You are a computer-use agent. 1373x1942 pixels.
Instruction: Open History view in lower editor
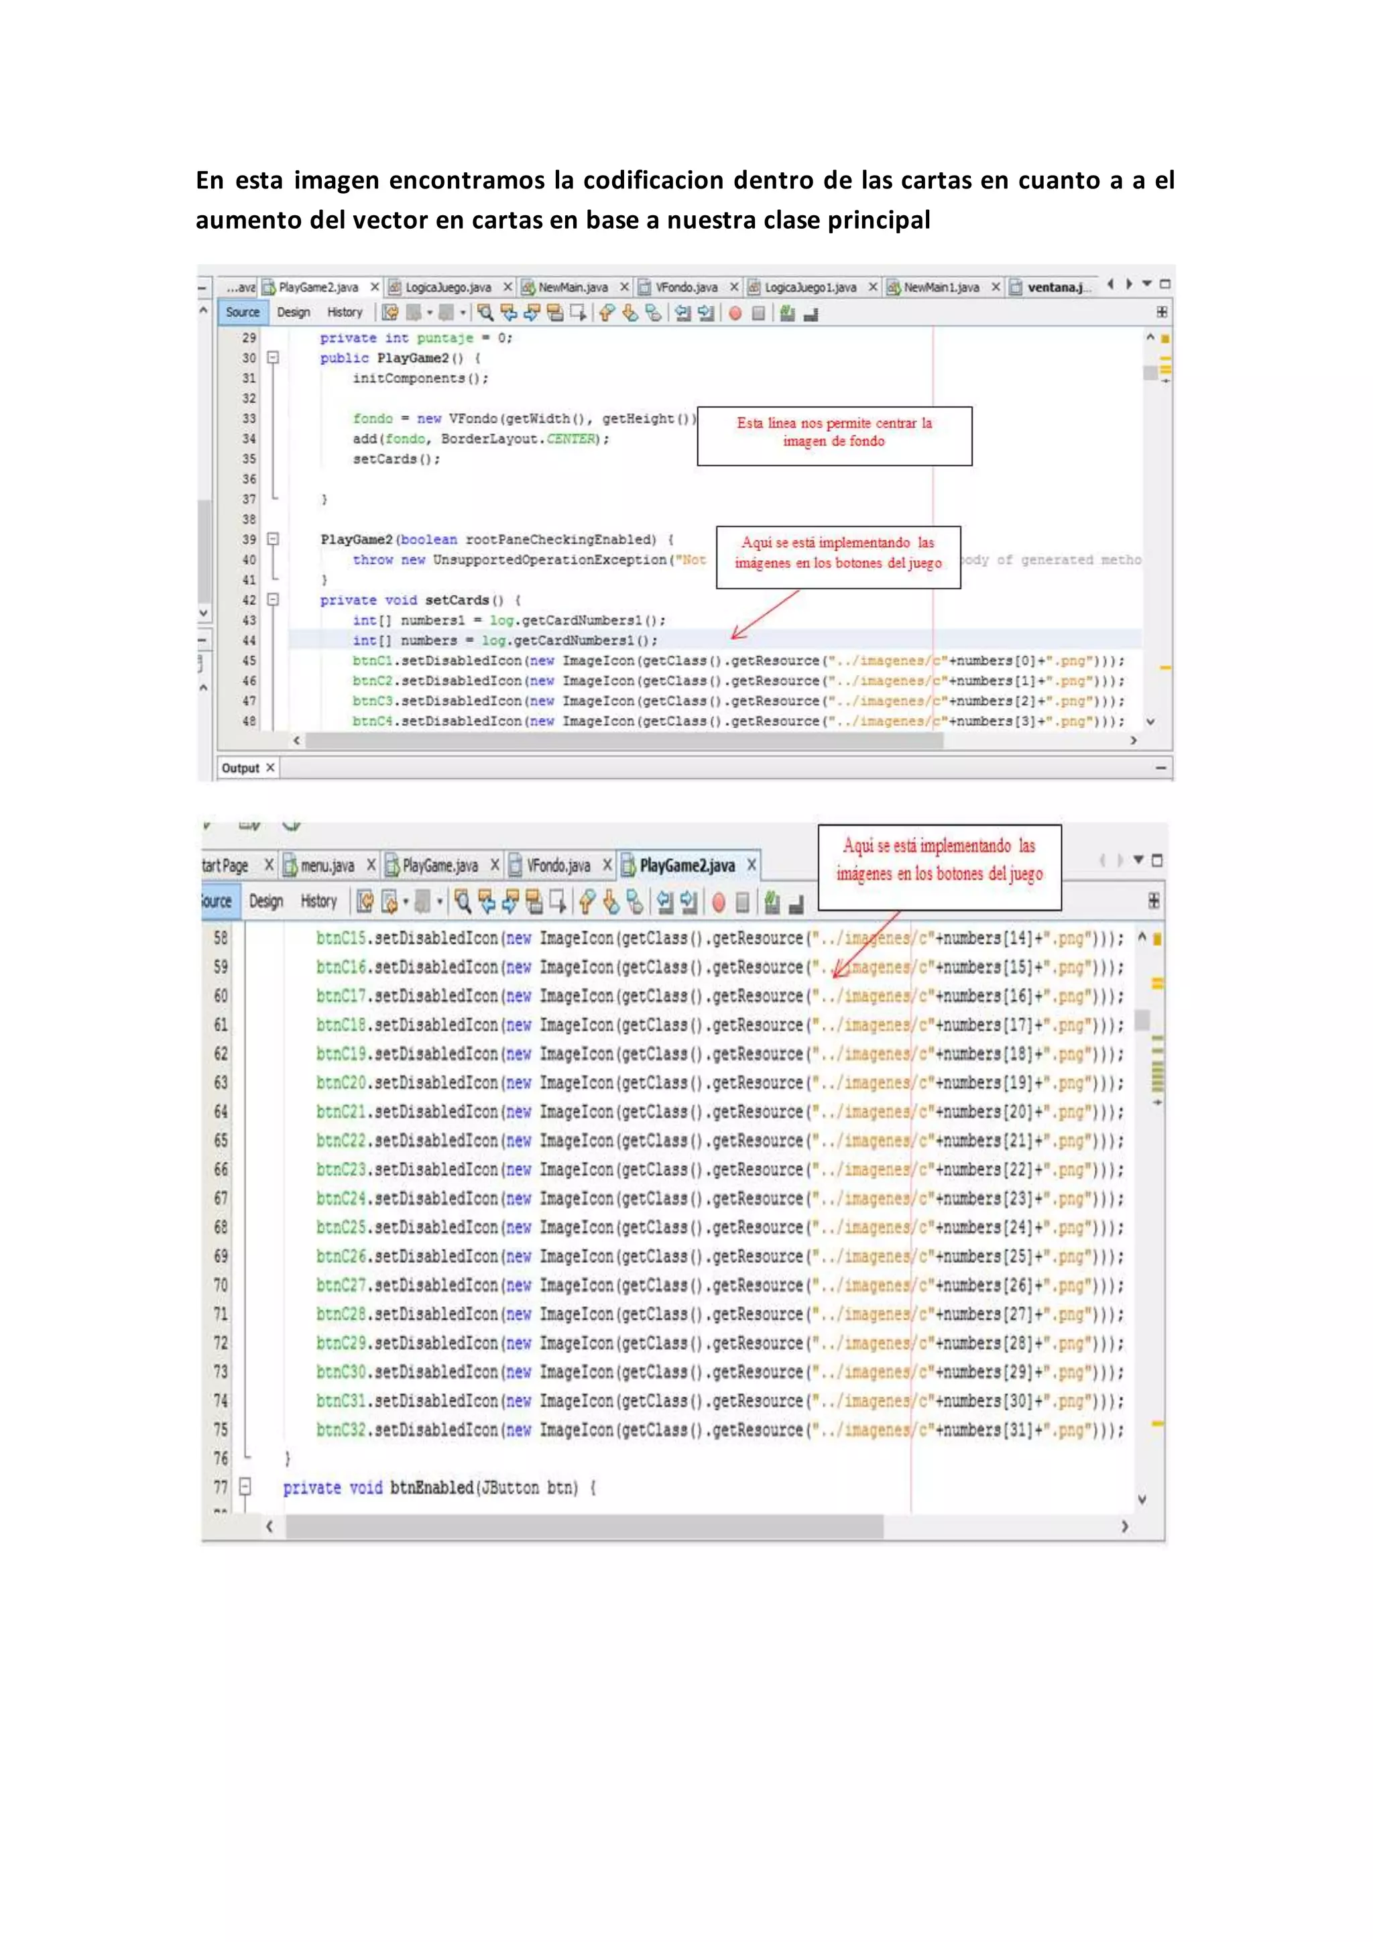318,902
